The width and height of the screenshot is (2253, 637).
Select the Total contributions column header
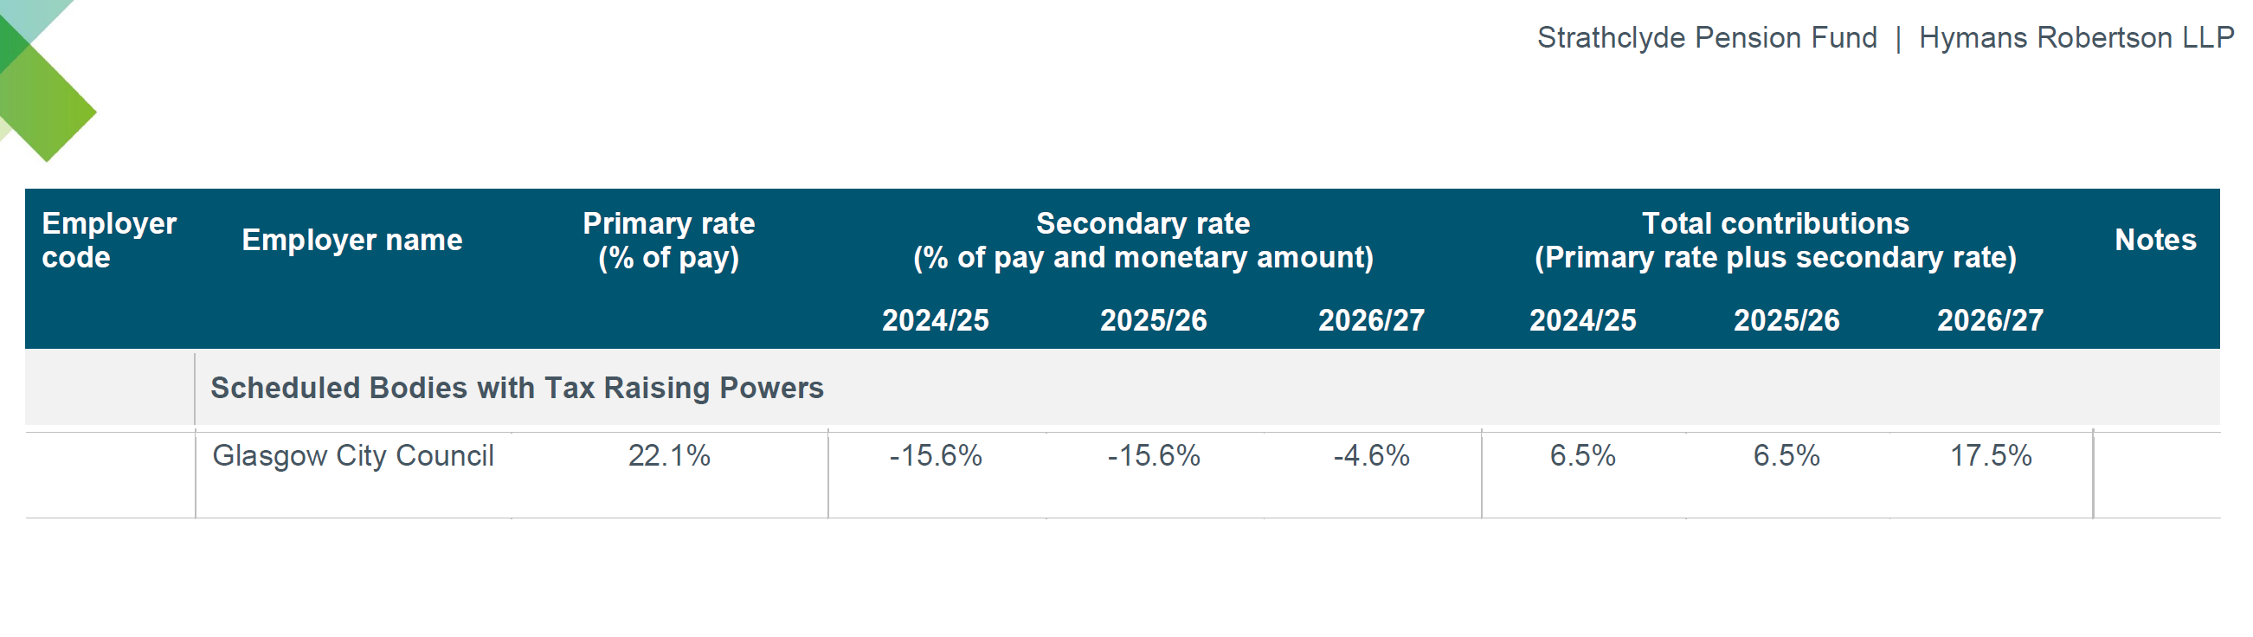point(1774,240)
